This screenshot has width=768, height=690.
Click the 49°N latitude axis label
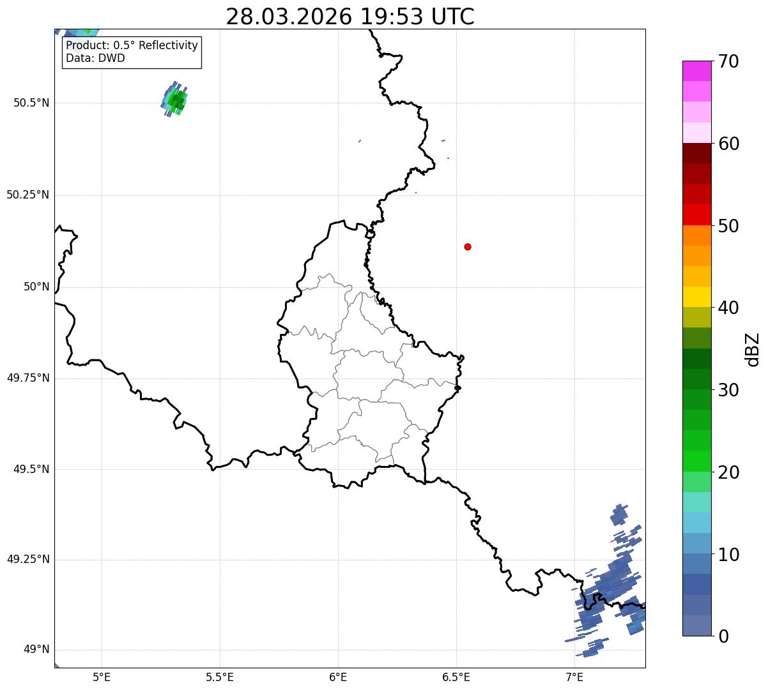coord(36,650)
